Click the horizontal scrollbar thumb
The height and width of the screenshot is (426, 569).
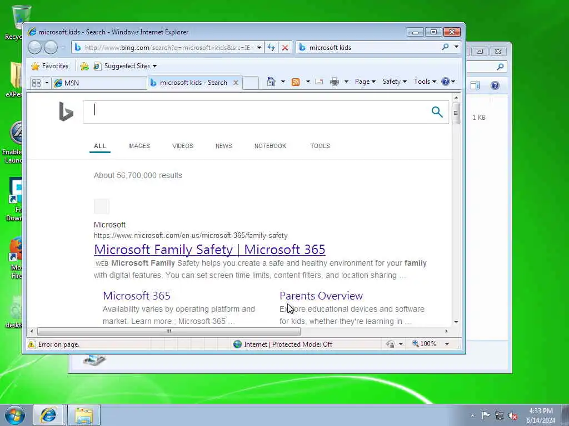point(169,331)
